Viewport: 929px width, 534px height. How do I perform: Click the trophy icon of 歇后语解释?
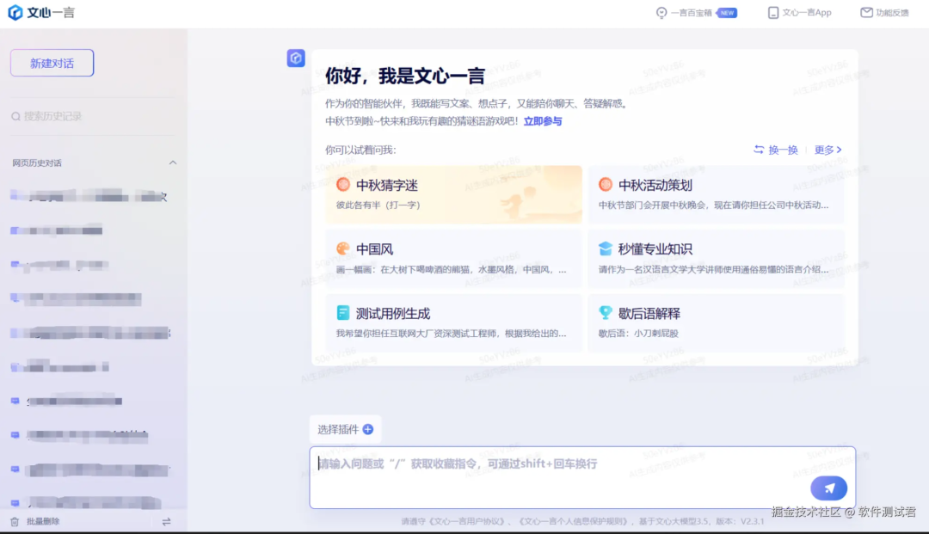605,312
